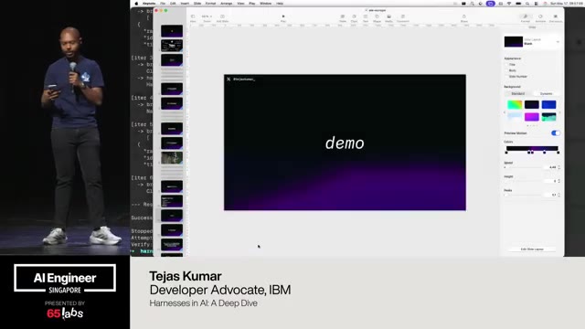585x329 pixels.
Task: Open the Window menu
Action: 266,4
